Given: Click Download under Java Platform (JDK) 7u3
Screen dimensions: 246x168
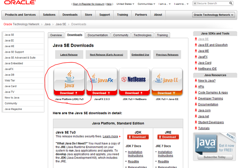Looking at the screenshot, I should click(69, 93).
